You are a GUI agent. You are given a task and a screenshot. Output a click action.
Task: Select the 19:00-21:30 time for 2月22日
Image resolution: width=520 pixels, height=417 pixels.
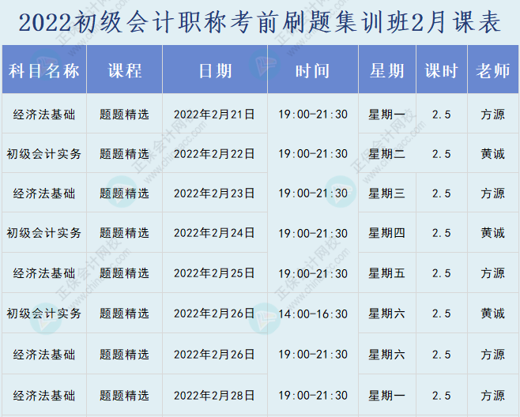(313, 154)
